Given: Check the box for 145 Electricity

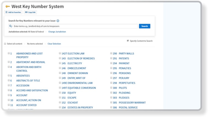Looking at the screenshot, I should click(x=60, y=63).
